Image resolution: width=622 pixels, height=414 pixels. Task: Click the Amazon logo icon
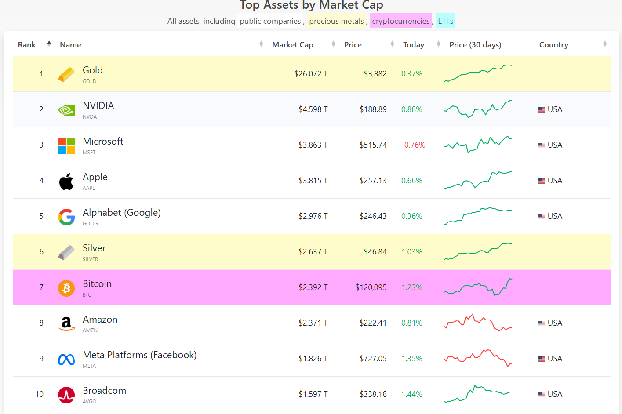click(x=66, y=323)
